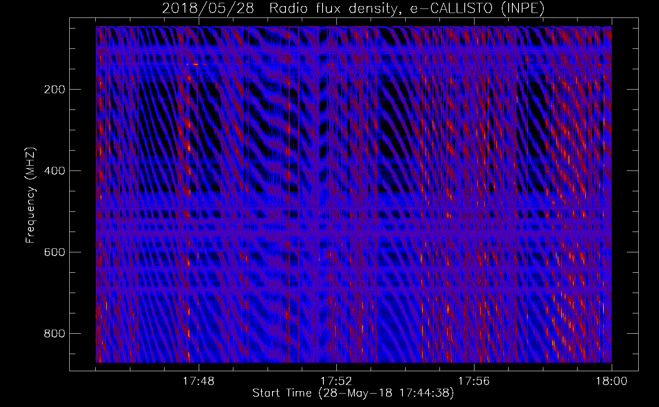Click the 17:48 time tick label

point(199,381)
